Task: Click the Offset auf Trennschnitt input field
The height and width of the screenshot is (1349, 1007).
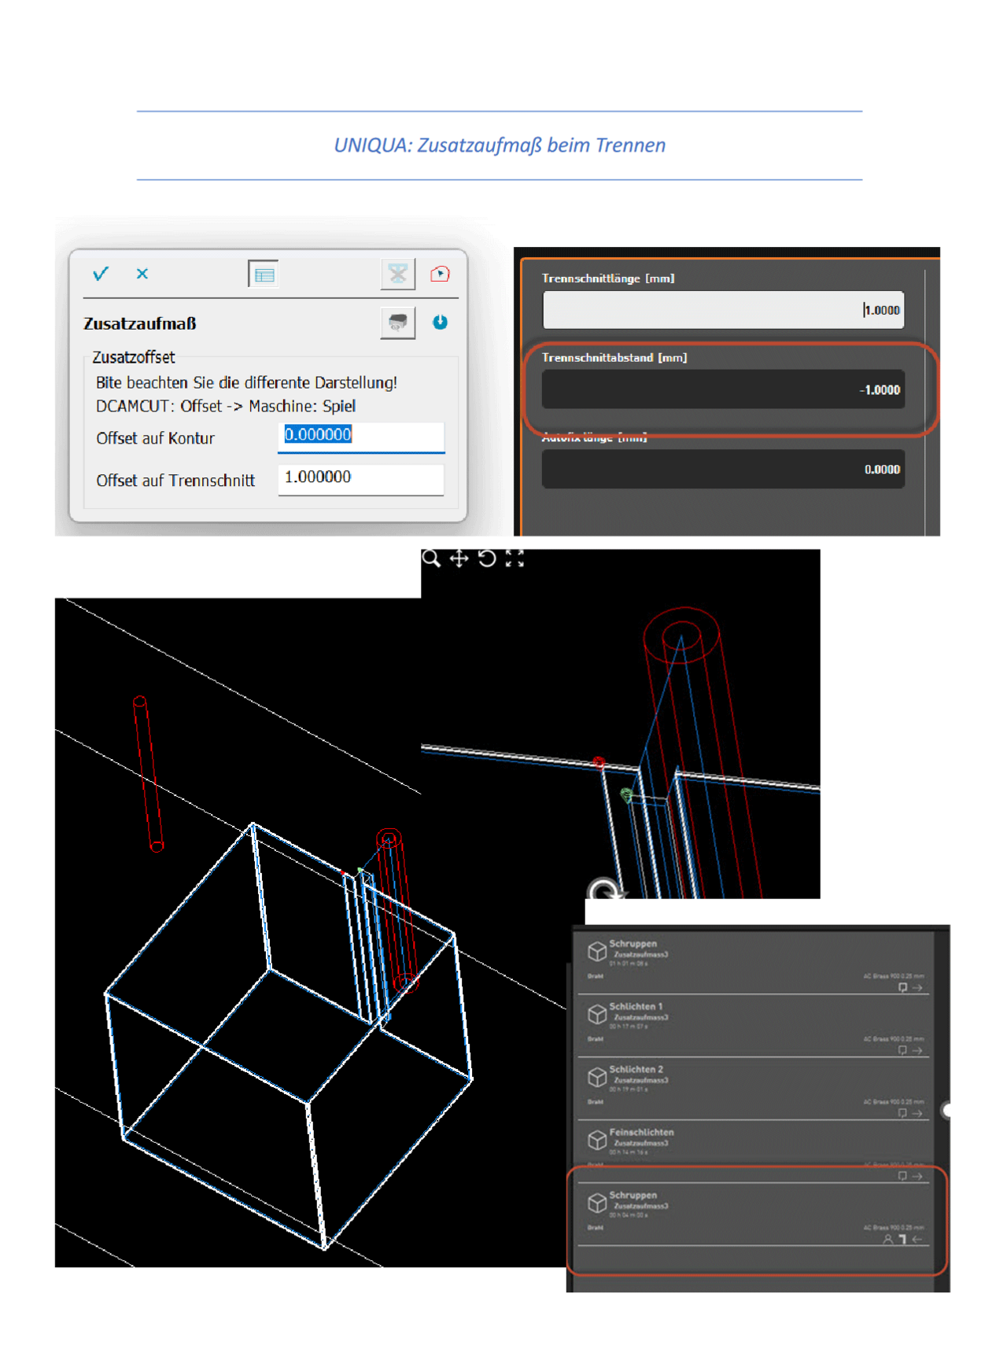Action: point(360,478)
